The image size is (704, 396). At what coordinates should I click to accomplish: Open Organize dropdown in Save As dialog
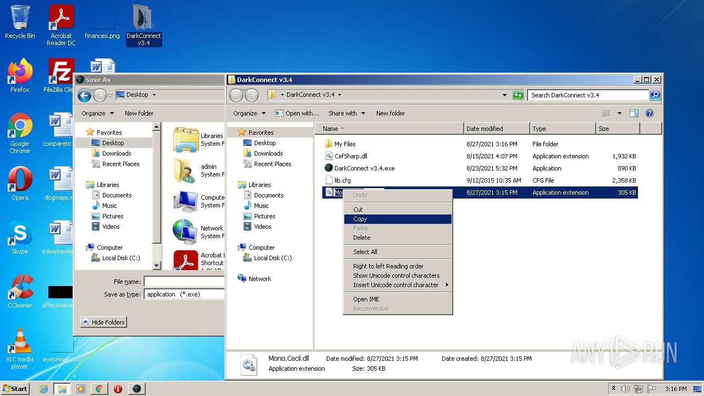[x=97, y=113]
